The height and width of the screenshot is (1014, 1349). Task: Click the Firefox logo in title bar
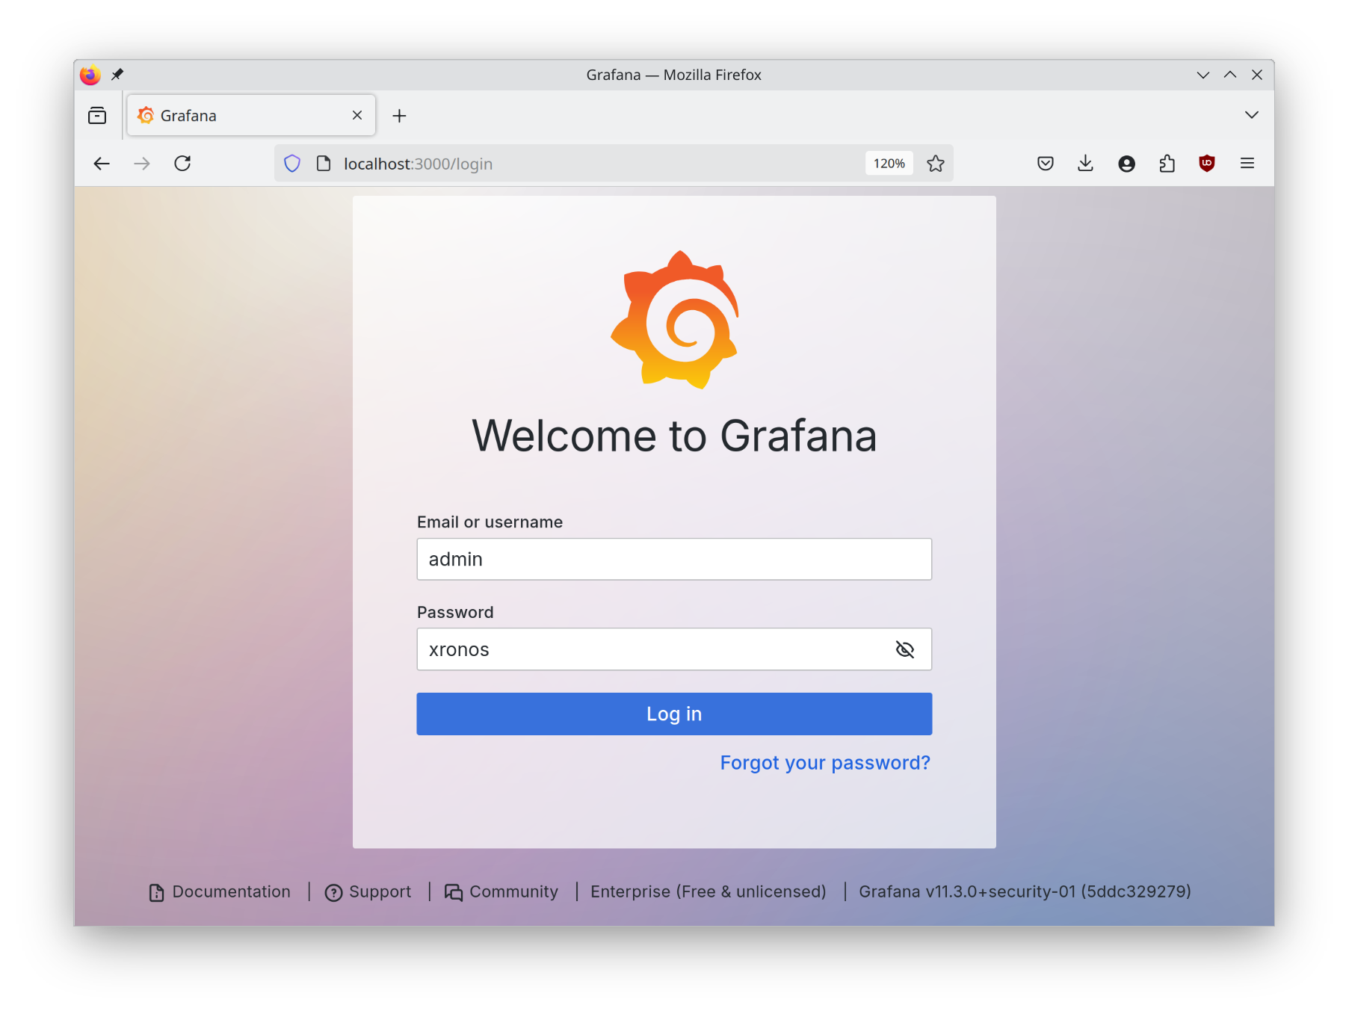coord(90,75)
